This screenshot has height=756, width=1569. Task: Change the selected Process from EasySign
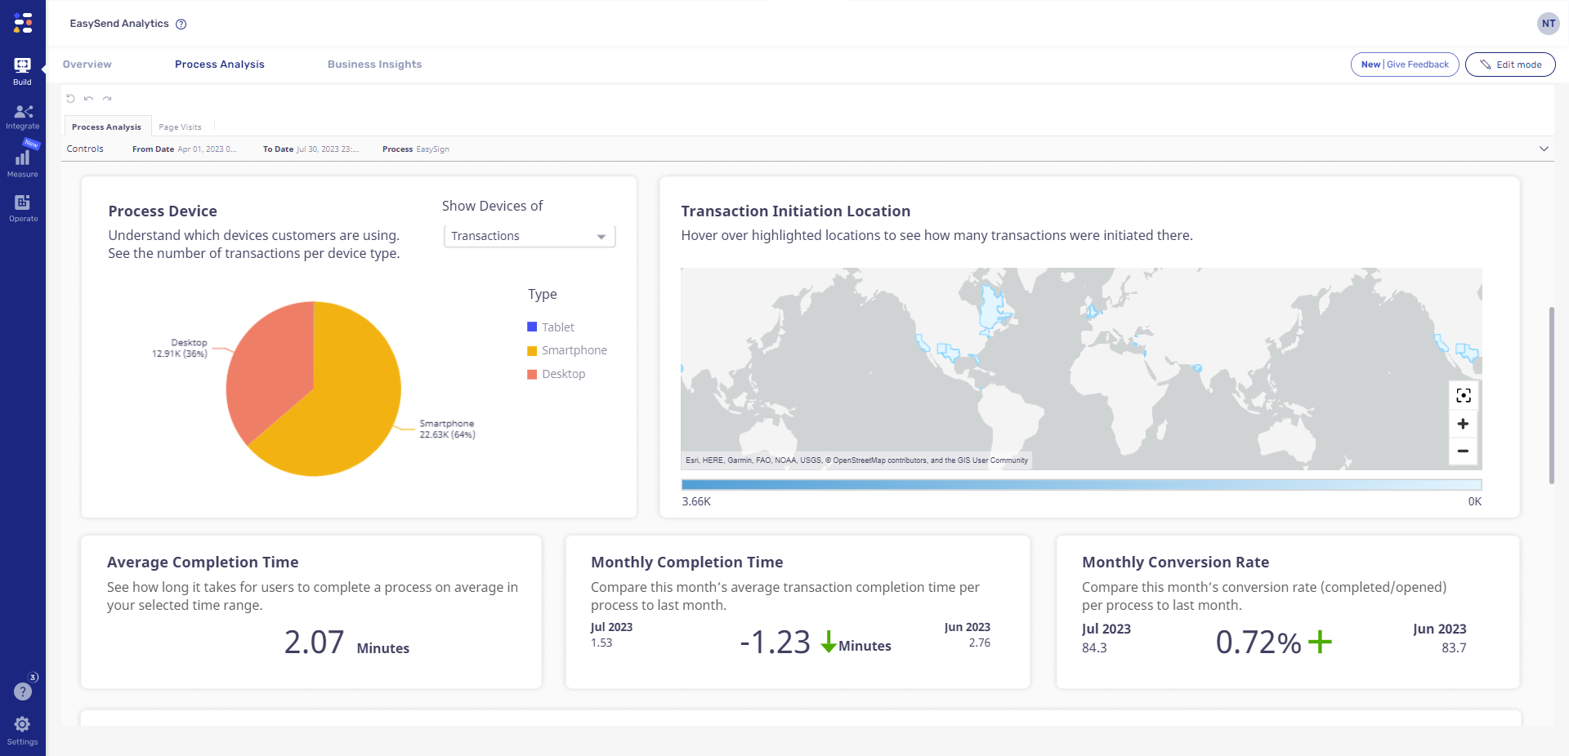tap(431, 149)
